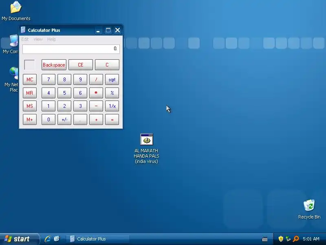Minimize the Calculator Plus window
Screen dimensions: 326x245
[98, 30]
